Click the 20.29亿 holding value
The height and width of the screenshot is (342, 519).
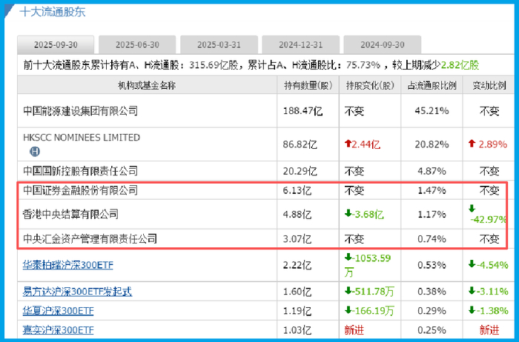pos(300,171)
